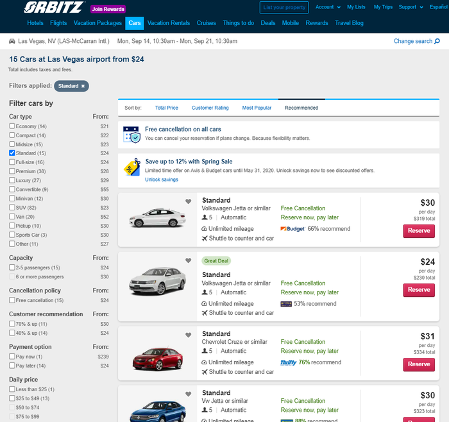
Task: Remove the Standard filter chip with its x
Action: pyautogui.click(x=83, y=86)
